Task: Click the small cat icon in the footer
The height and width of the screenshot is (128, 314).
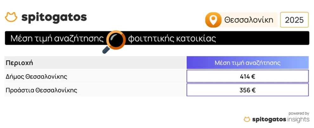Action: tap(247, 119)
